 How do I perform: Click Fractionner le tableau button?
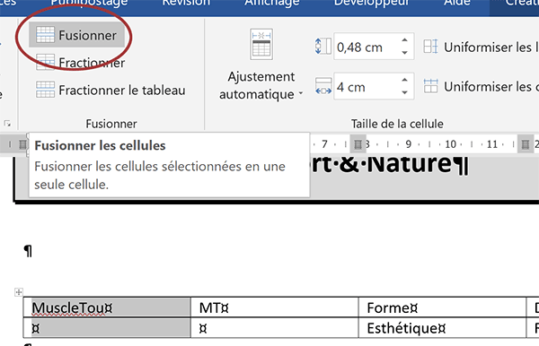[x=110, y=91]
